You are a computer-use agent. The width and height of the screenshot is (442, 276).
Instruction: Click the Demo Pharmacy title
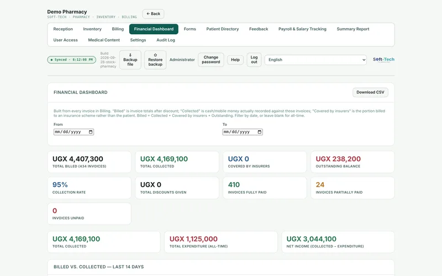coord(67,12)
